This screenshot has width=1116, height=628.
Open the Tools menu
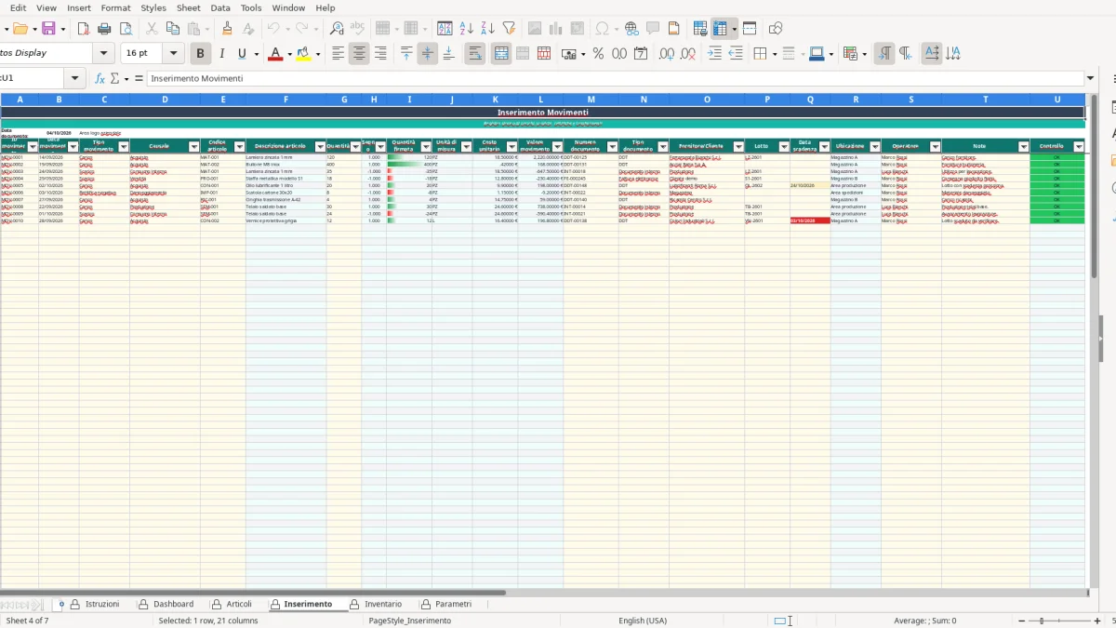pyautogui.click(x=251, y=7)
